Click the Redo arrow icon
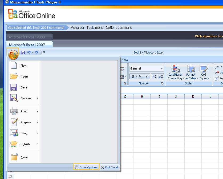Image resolution: width=223 pixels, height=179 pixels. point(37,52)
